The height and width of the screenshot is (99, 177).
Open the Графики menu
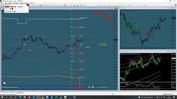[x=16, y=3]
